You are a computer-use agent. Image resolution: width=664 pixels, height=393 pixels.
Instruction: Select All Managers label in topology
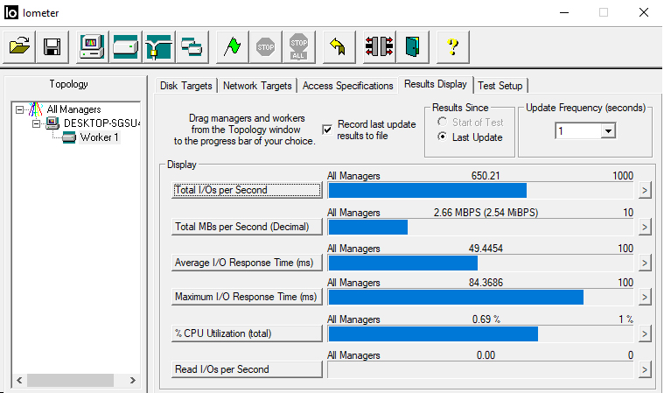(x=74, y=109)
